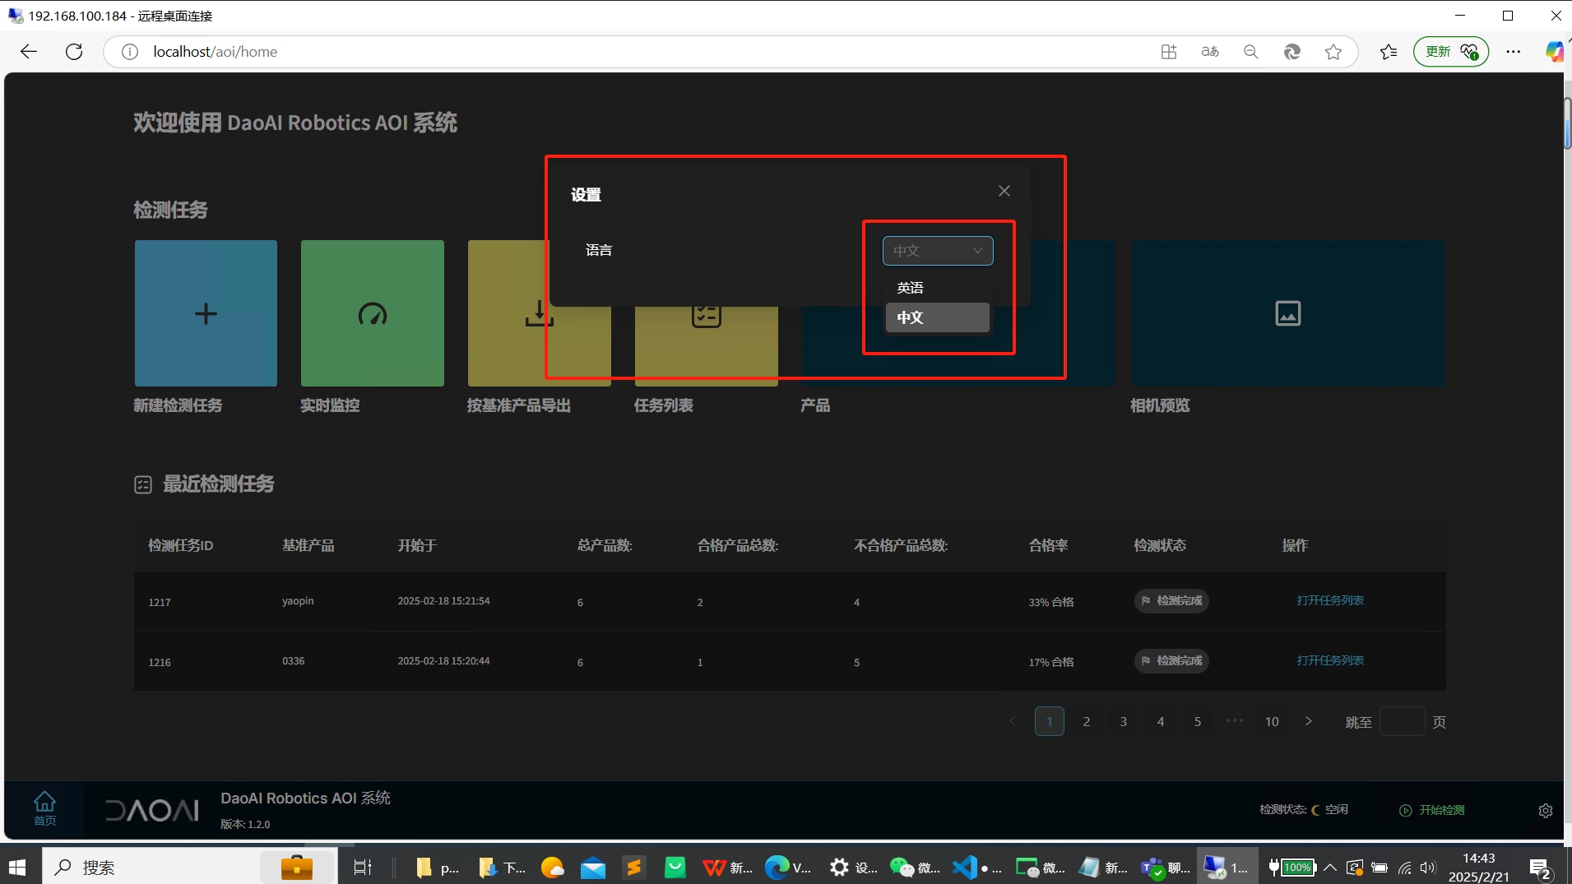1572x884 pixels.
Task: Click the address bar URL localhost/aoi/home
Action: pyautogui.click(x=215, y=52)
